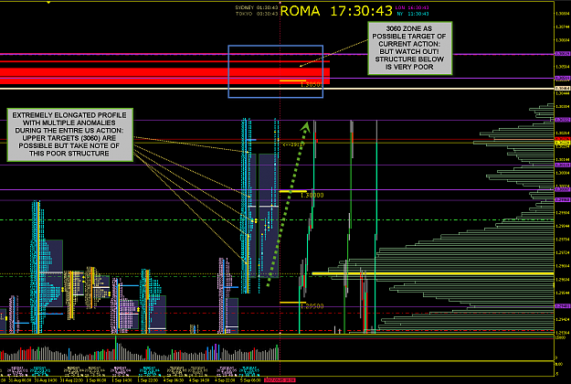Click the red current-price tag on price axis
The image size is (571, 384).
(562, 139)
